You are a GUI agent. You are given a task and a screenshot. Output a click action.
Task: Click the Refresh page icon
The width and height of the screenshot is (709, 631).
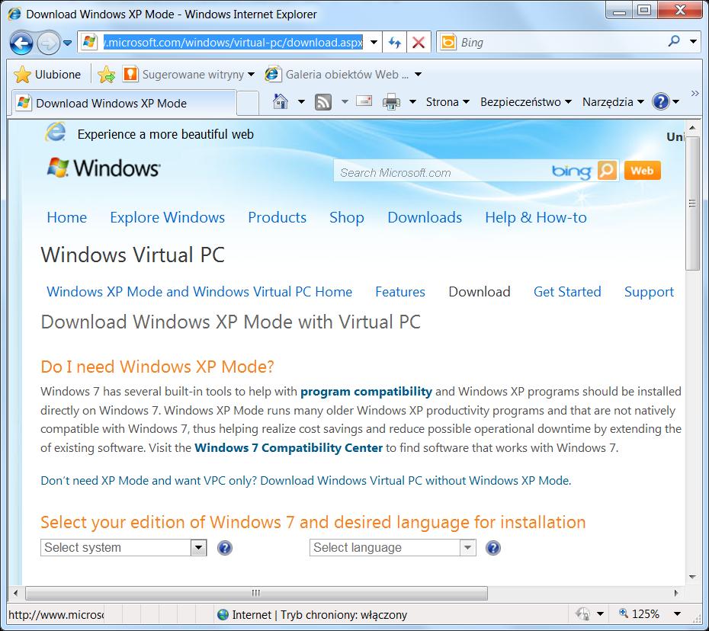(395, 43)
